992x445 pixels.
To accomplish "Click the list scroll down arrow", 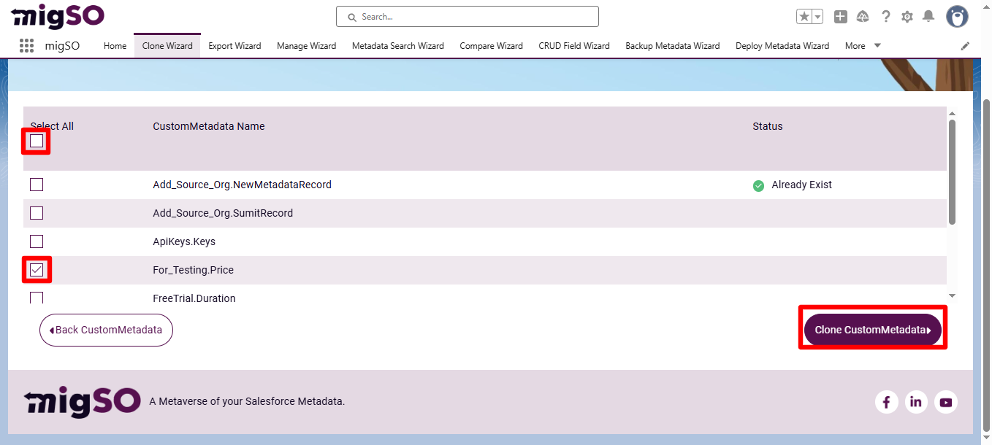I will (952, 295).
